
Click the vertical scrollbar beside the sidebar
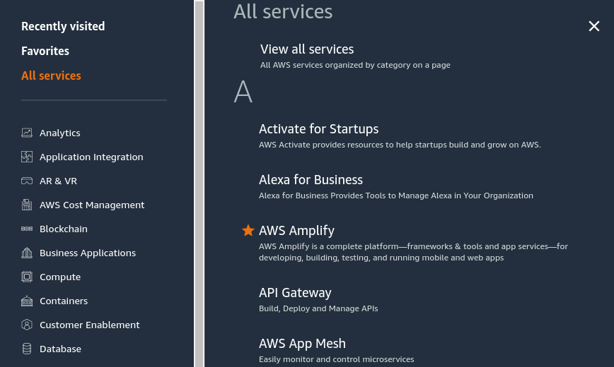point(199,183)
